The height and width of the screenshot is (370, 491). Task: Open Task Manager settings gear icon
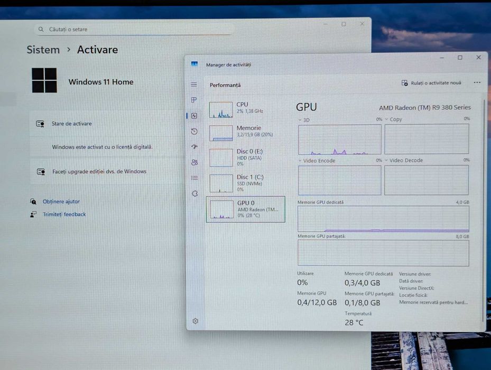[196, 321]
